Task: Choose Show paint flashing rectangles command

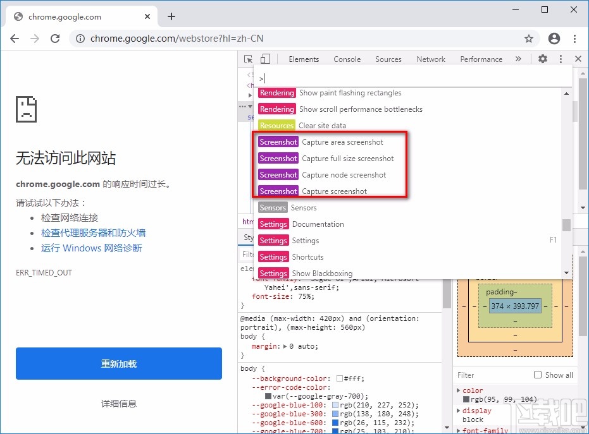Action: pos(409,93)
